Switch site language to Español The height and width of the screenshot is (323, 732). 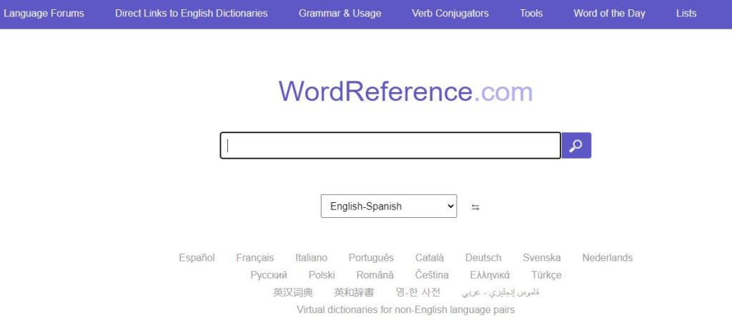tap(197, 258)
